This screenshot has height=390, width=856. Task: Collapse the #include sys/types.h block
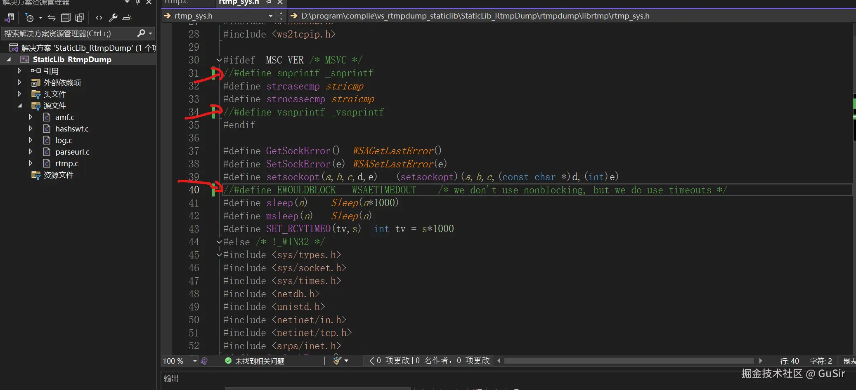219,255
